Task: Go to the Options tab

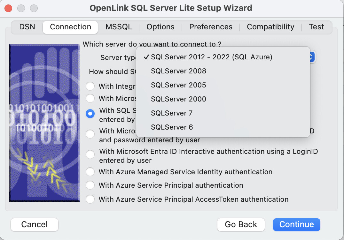Action: (x=160, y=27)
